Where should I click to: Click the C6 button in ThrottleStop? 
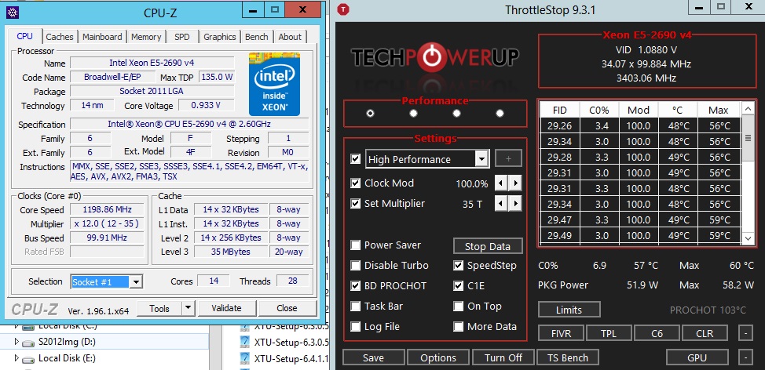[x=657, y=333]
